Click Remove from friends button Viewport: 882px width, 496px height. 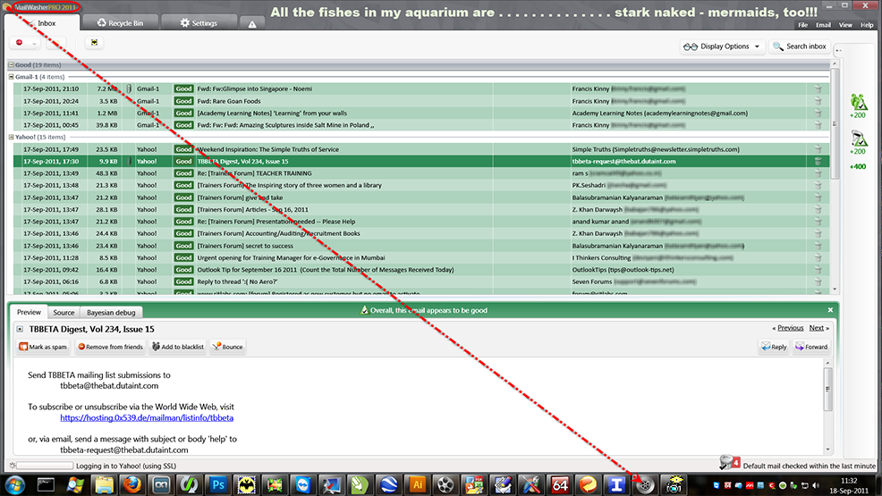[x=110, y=347]
